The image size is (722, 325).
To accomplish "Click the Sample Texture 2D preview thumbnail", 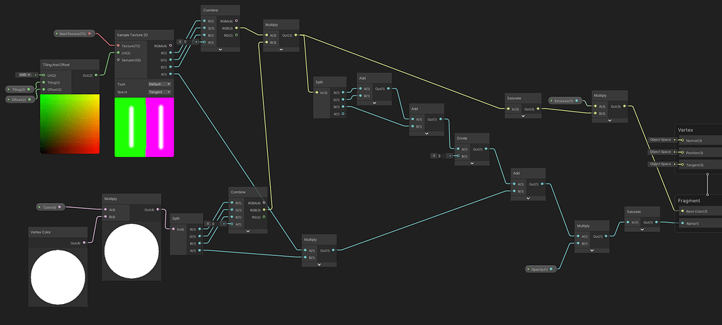I will [144, 127].
